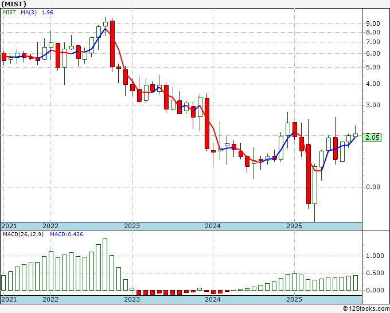The height and width of the screenshot is (313, 390).
Task: Click the (MIST) chart title
Action: pos(13,4)
